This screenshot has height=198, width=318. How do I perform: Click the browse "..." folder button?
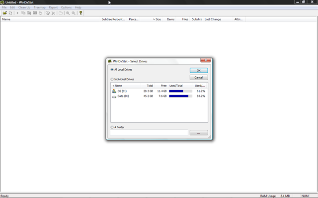199,133
